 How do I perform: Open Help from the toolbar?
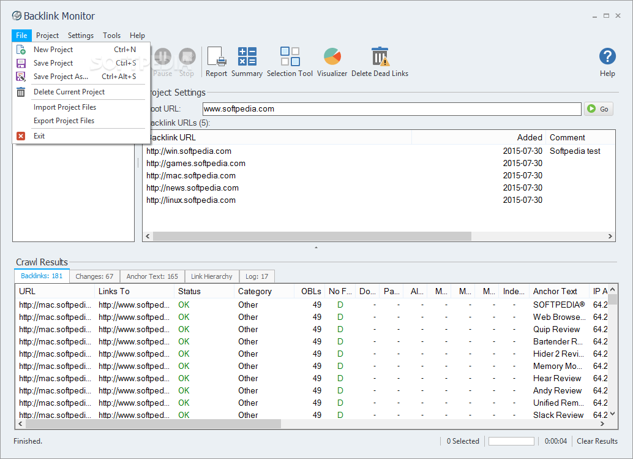pyautogui.click(x=607, y=62)
